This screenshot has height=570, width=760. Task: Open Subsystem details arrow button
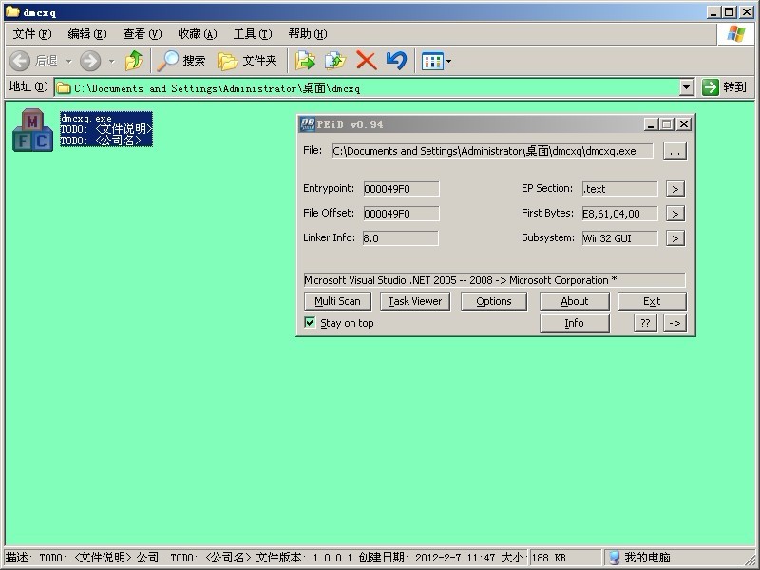(675, 238)
